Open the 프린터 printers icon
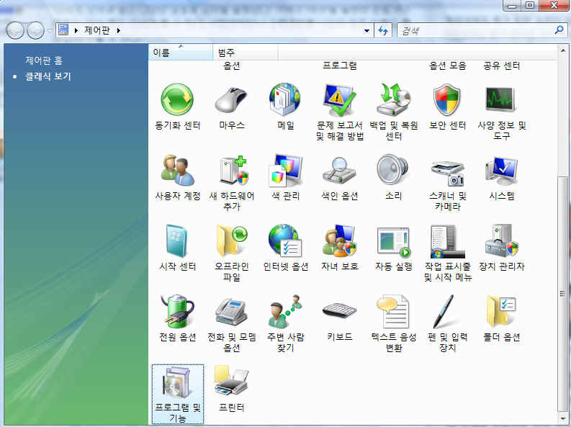 click(232, 382)
